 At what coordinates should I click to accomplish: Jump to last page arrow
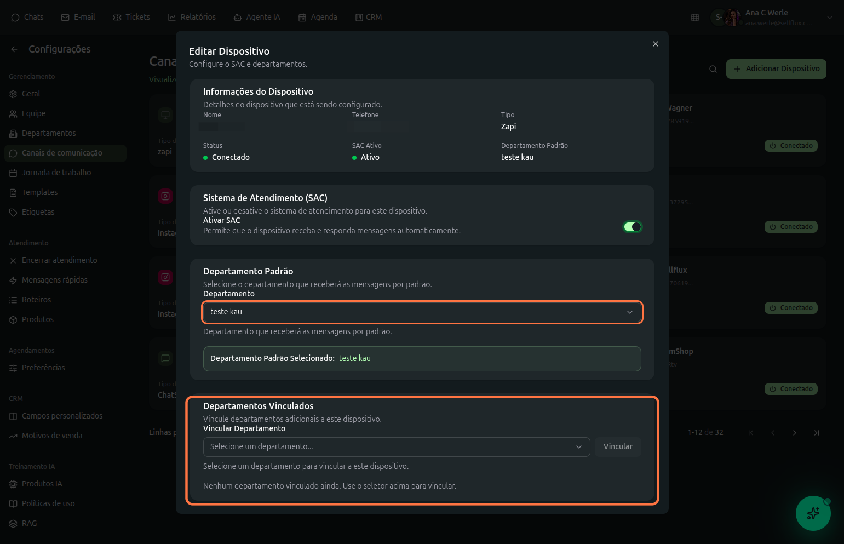816,433
